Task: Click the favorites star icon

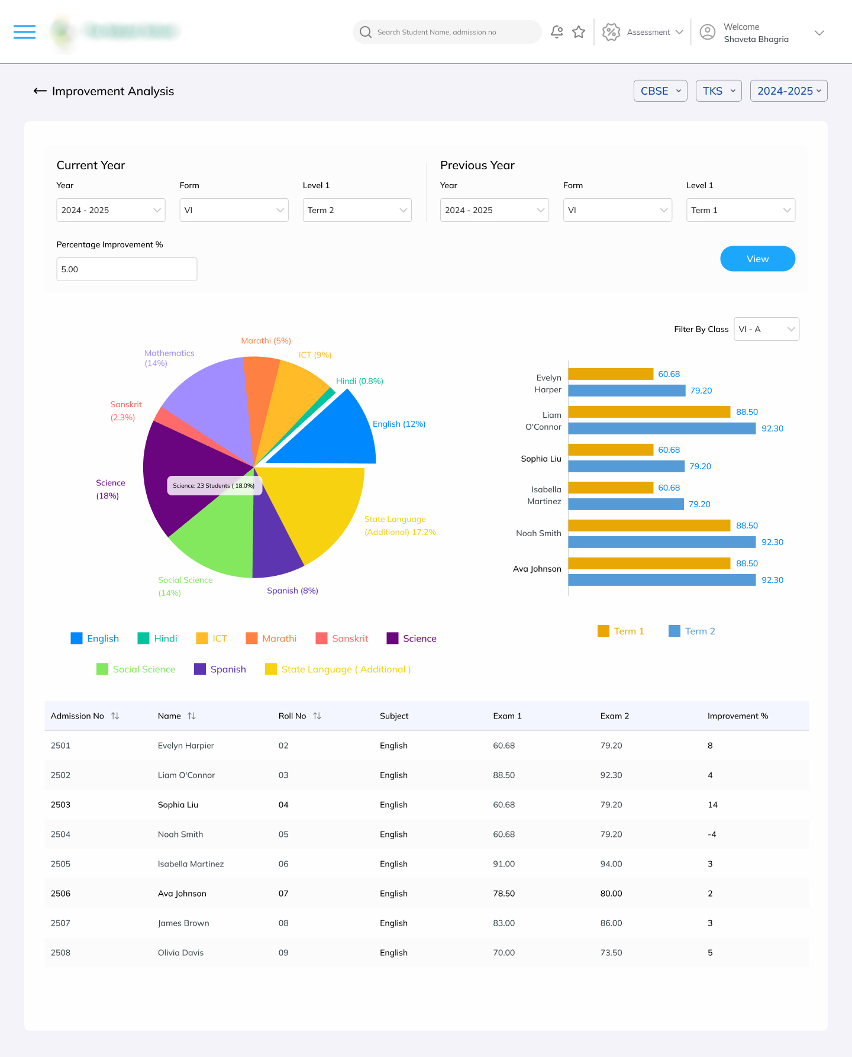Action: [579, 32]
